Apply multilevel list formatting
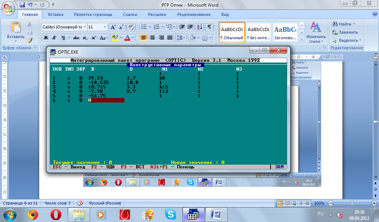The image size is (379, 222). pos(171,27)
